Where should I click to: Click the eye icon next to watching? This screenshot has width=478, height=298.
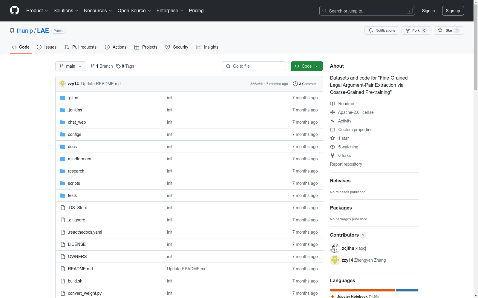[333, 147]
